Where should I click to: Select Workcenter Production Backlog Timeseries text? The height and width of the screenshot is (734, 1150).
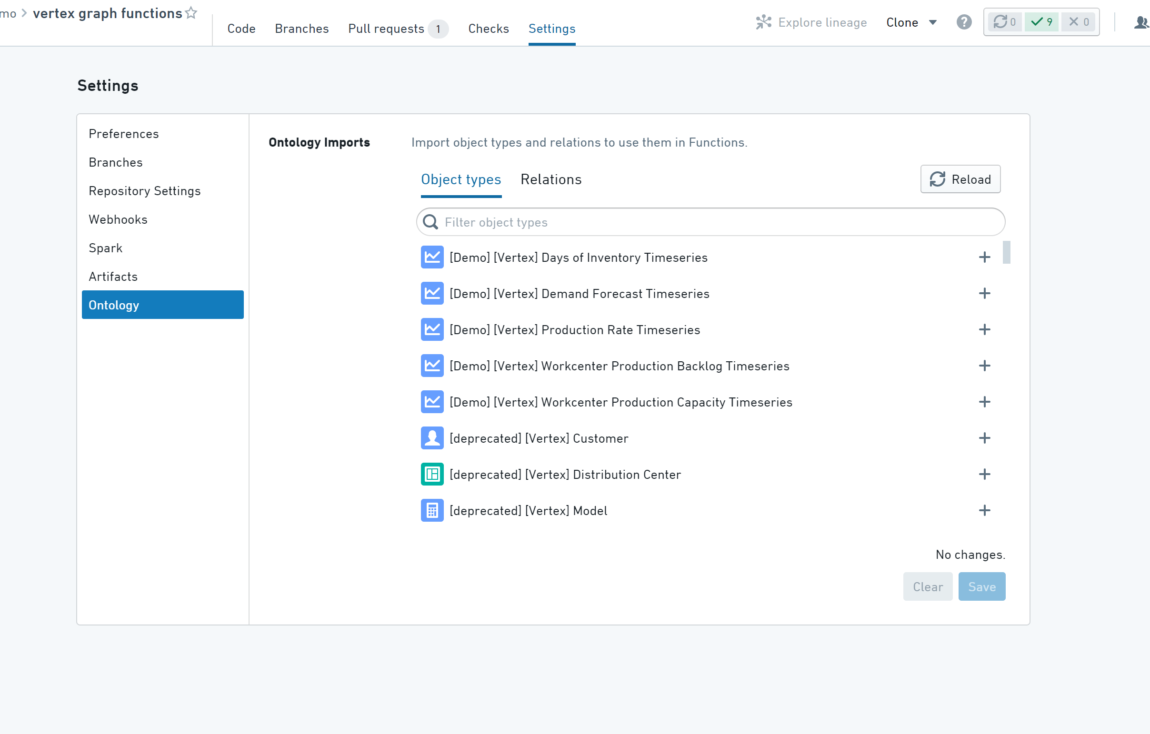click(x=620, y=366)
